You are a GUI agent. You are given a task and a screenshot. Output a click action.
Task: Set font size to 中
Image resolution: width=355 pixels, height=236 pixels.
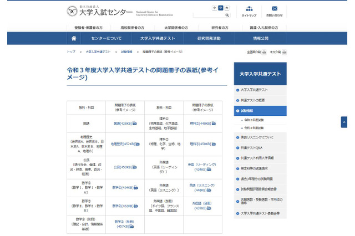click(221, 8)
